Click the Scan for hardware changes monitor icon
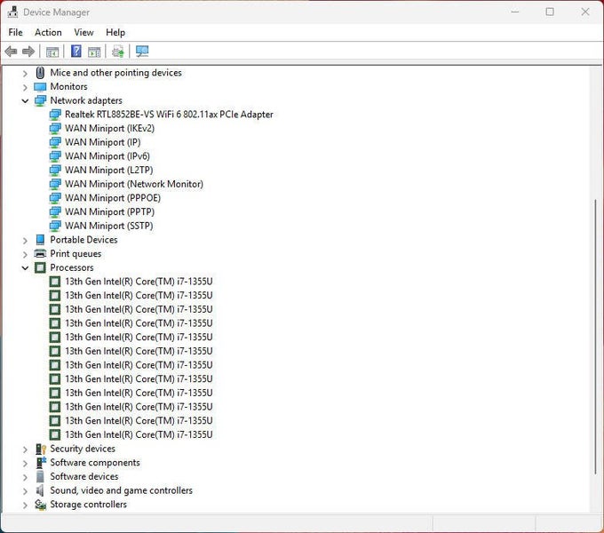Viewport: 604px width, 533px height. click(x=142, y=52)
